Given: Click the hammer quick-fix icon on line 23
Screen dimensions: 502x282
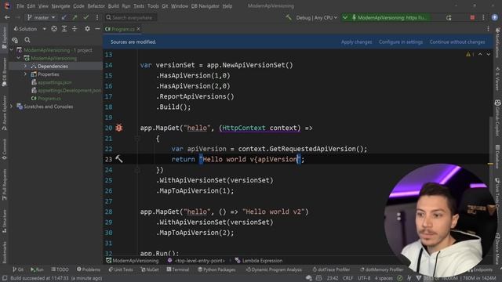Looking at the screenshot, I should pos(119,159).
